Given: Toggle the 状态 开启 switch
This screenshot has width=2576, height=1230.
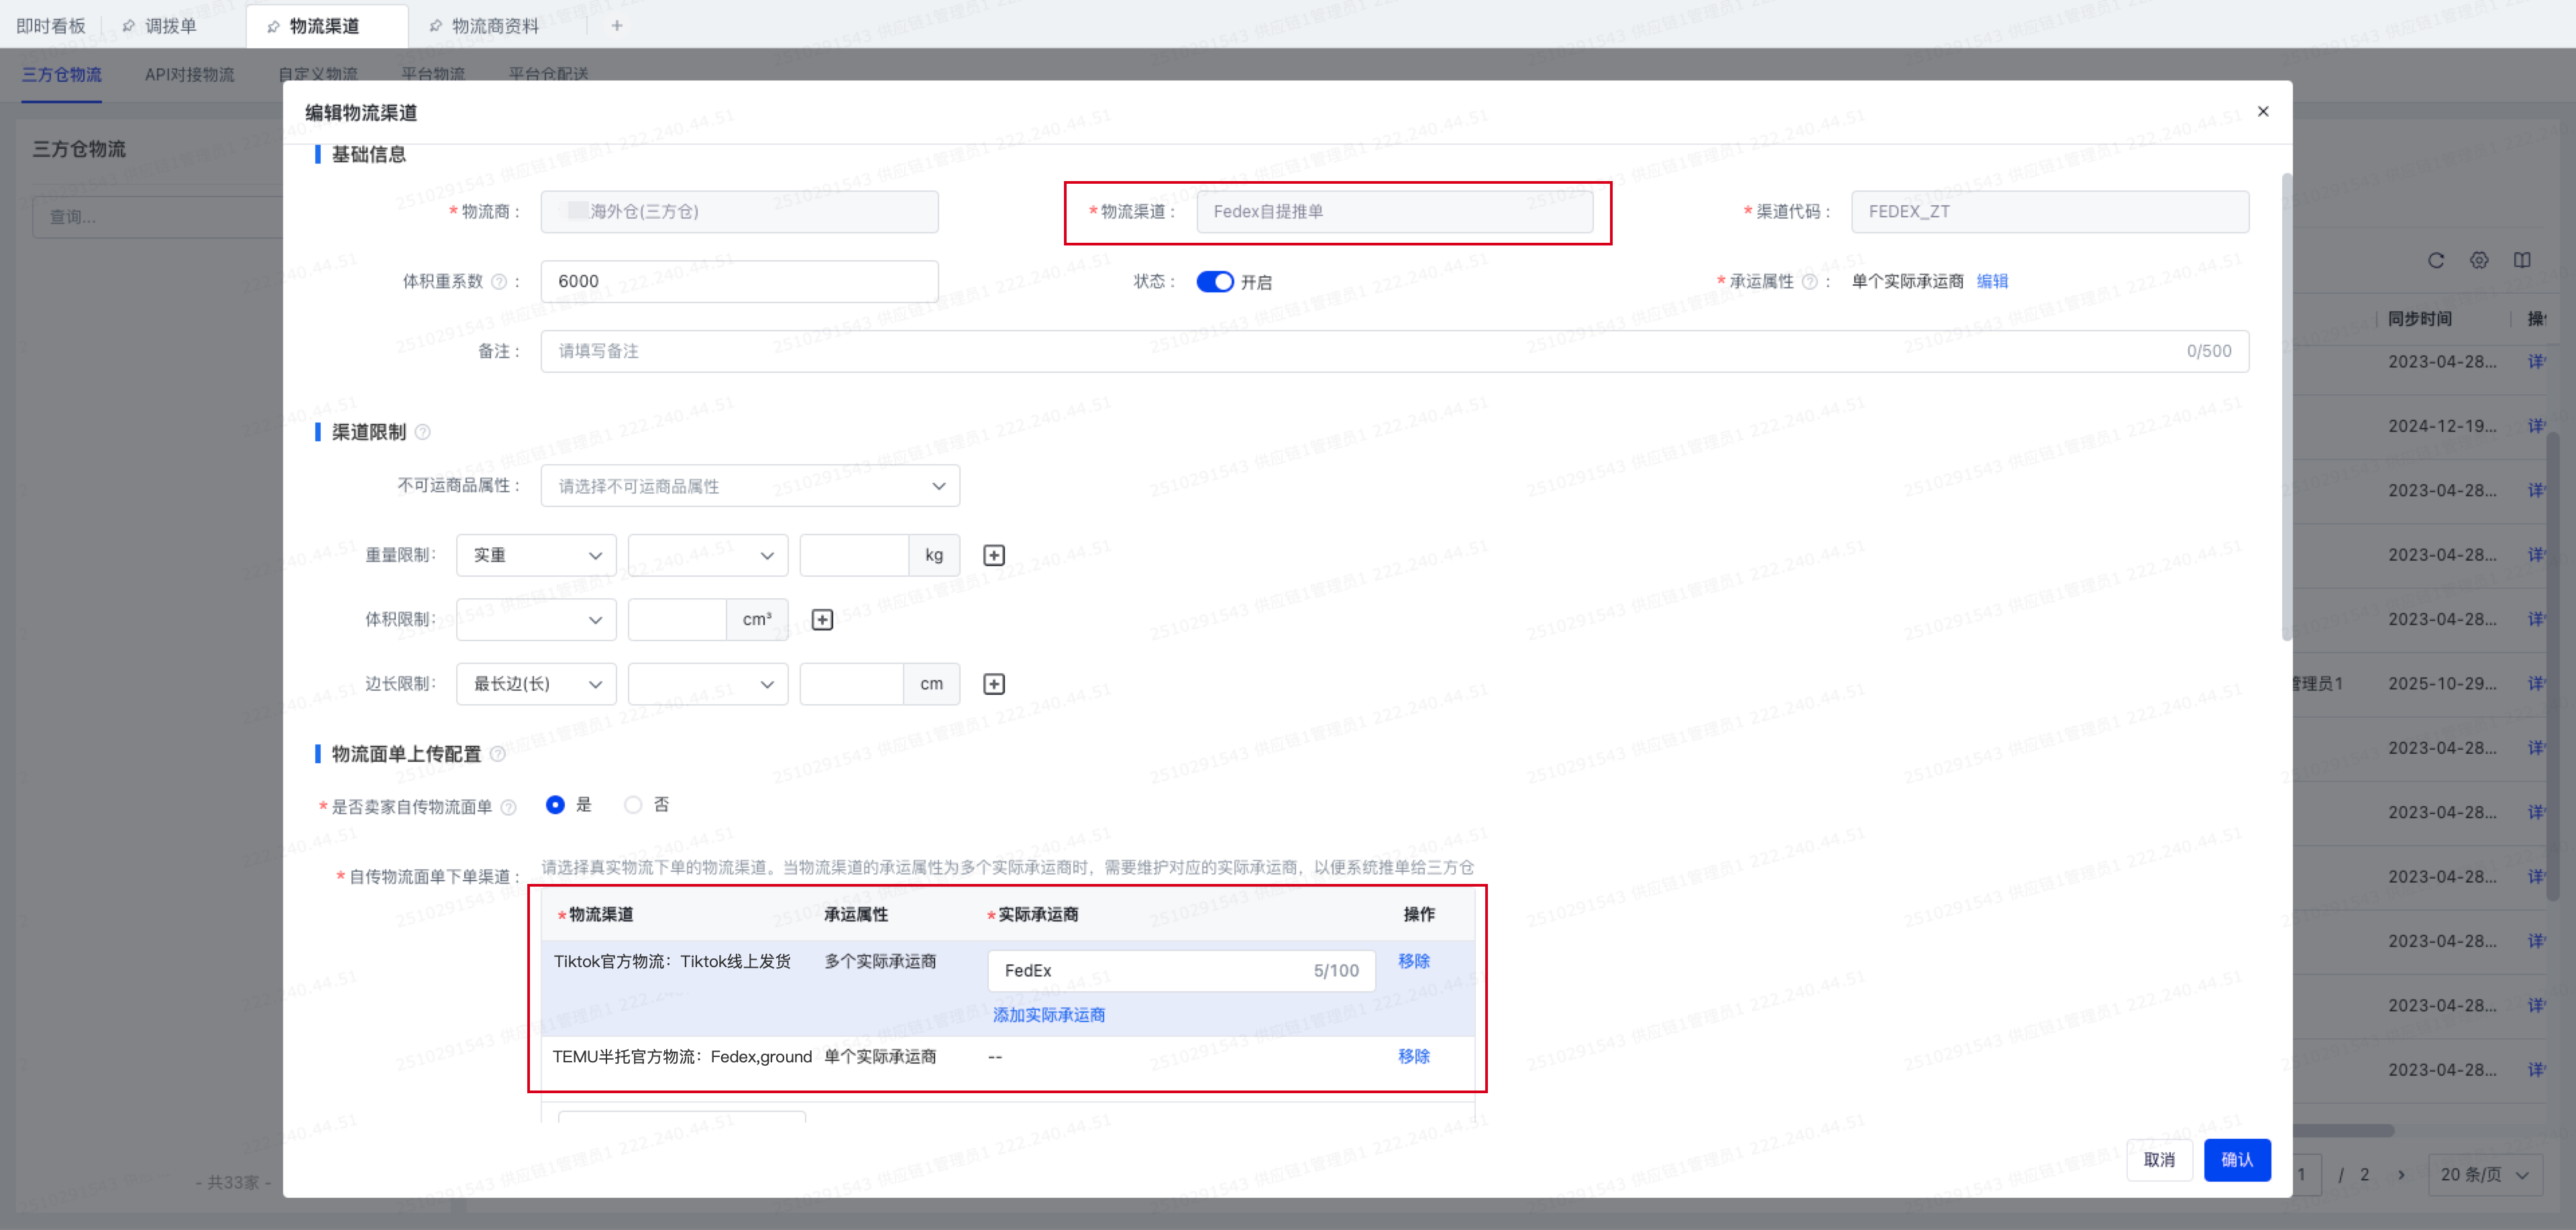Looking at the screenshot, I should pos(1215,282).
